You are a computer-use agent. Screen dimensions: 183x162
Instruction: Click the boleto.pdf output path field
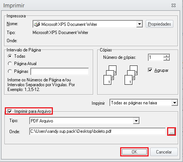click(97, 131)
